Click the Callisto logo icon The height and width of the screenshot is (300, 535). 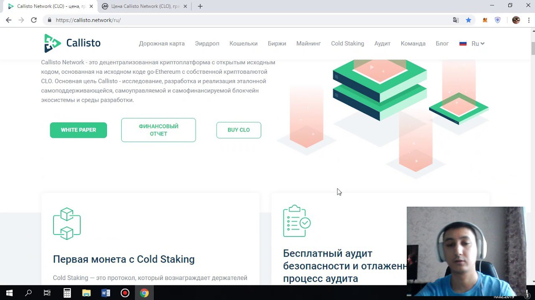[x=53, y=43]
